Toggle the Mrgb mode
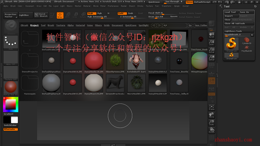 click(x=91, y=13)
